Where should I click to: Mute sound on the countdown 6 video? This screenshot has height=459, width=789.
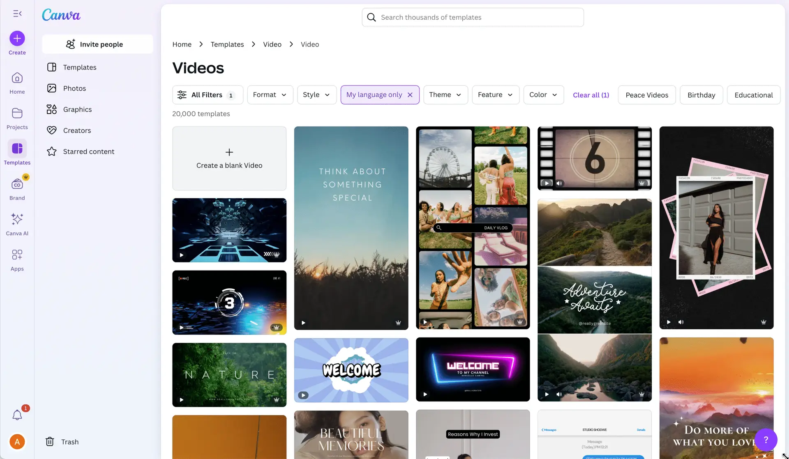(559, 184)
